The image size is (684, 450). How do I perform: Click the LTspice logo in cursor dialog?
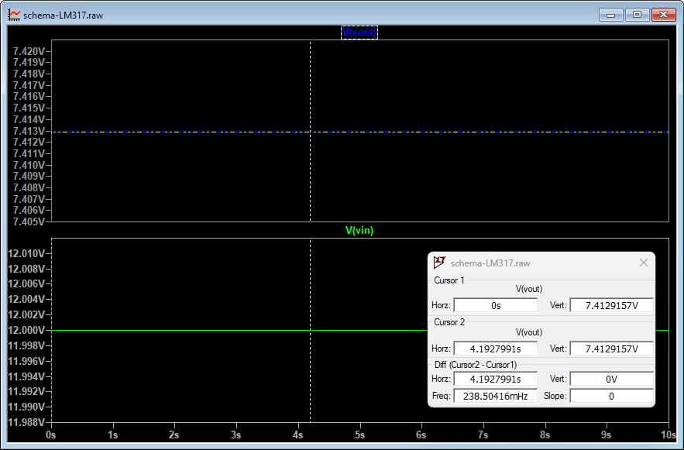click(439, 263)
